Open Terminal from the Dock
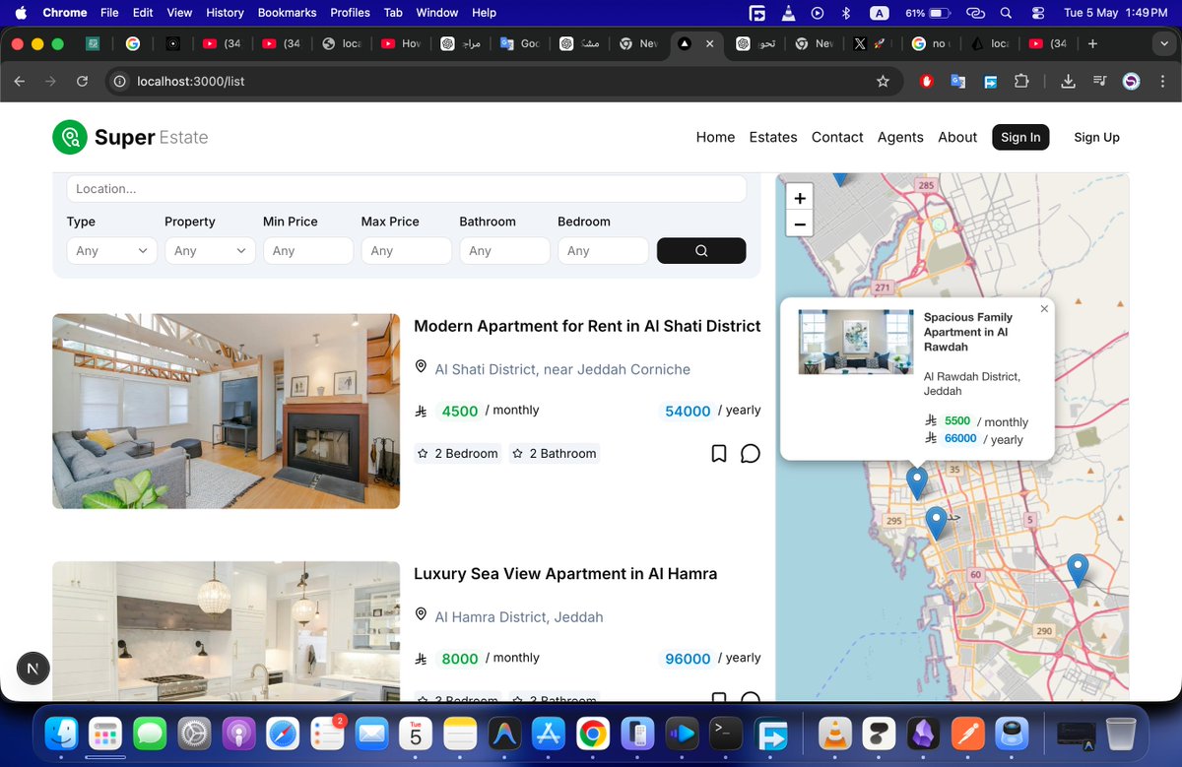This screenshot has height=767, width=1182. coord(727,734)
